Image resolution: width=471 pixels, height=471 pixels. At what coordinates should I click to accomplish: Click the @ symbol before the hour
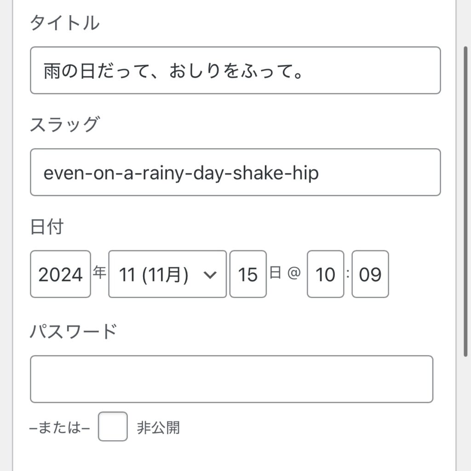click(x=294, y=273)
